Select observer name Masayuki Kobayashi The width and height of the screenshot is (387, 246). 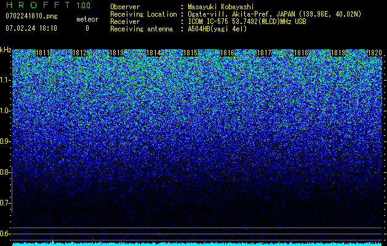click(221, 7)
